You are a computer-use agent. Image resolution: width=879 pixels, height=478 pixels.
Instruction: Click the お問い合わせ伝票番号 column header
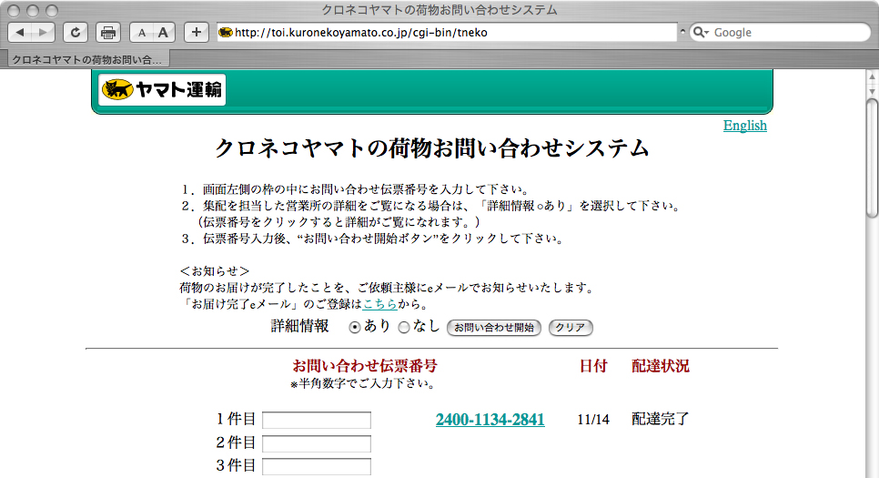365,366
